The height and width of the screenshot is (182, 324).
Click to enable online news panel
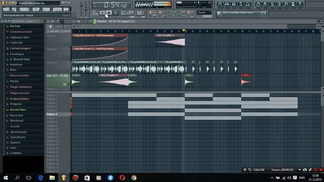pyautogui.click(x=241, y=14)
